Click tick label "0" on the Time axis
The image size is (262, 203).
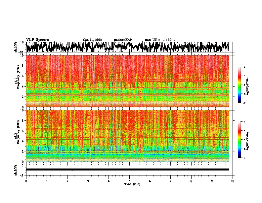pos(26,181)
